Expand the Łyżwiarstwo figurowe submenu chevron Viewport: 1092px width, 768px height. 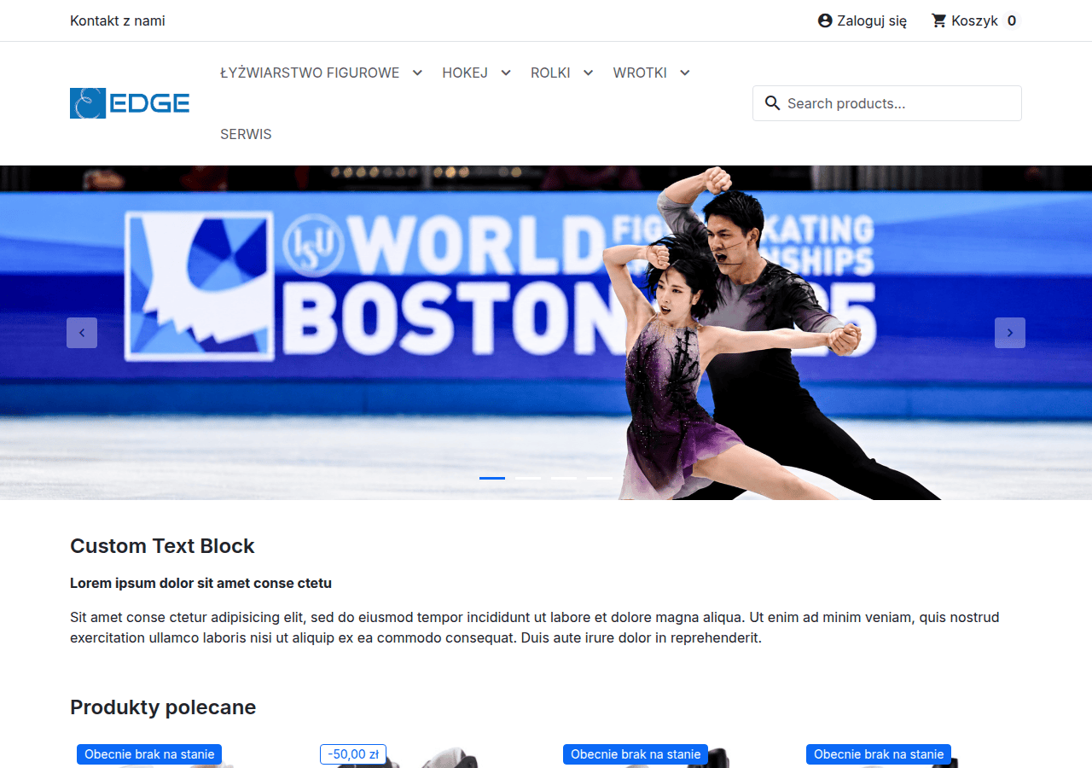[x=417, y=73]
